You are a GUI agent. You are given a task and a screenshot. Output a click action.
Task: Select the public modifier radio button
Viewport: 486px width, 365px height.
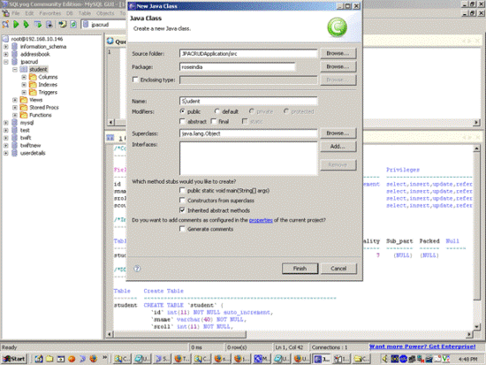183,111
